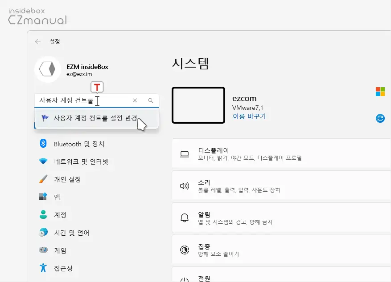This screenshot has width=391, height=282.
Task: Open the 게임 controller icon
Action: pyautogui.click(x=42, y=250)
